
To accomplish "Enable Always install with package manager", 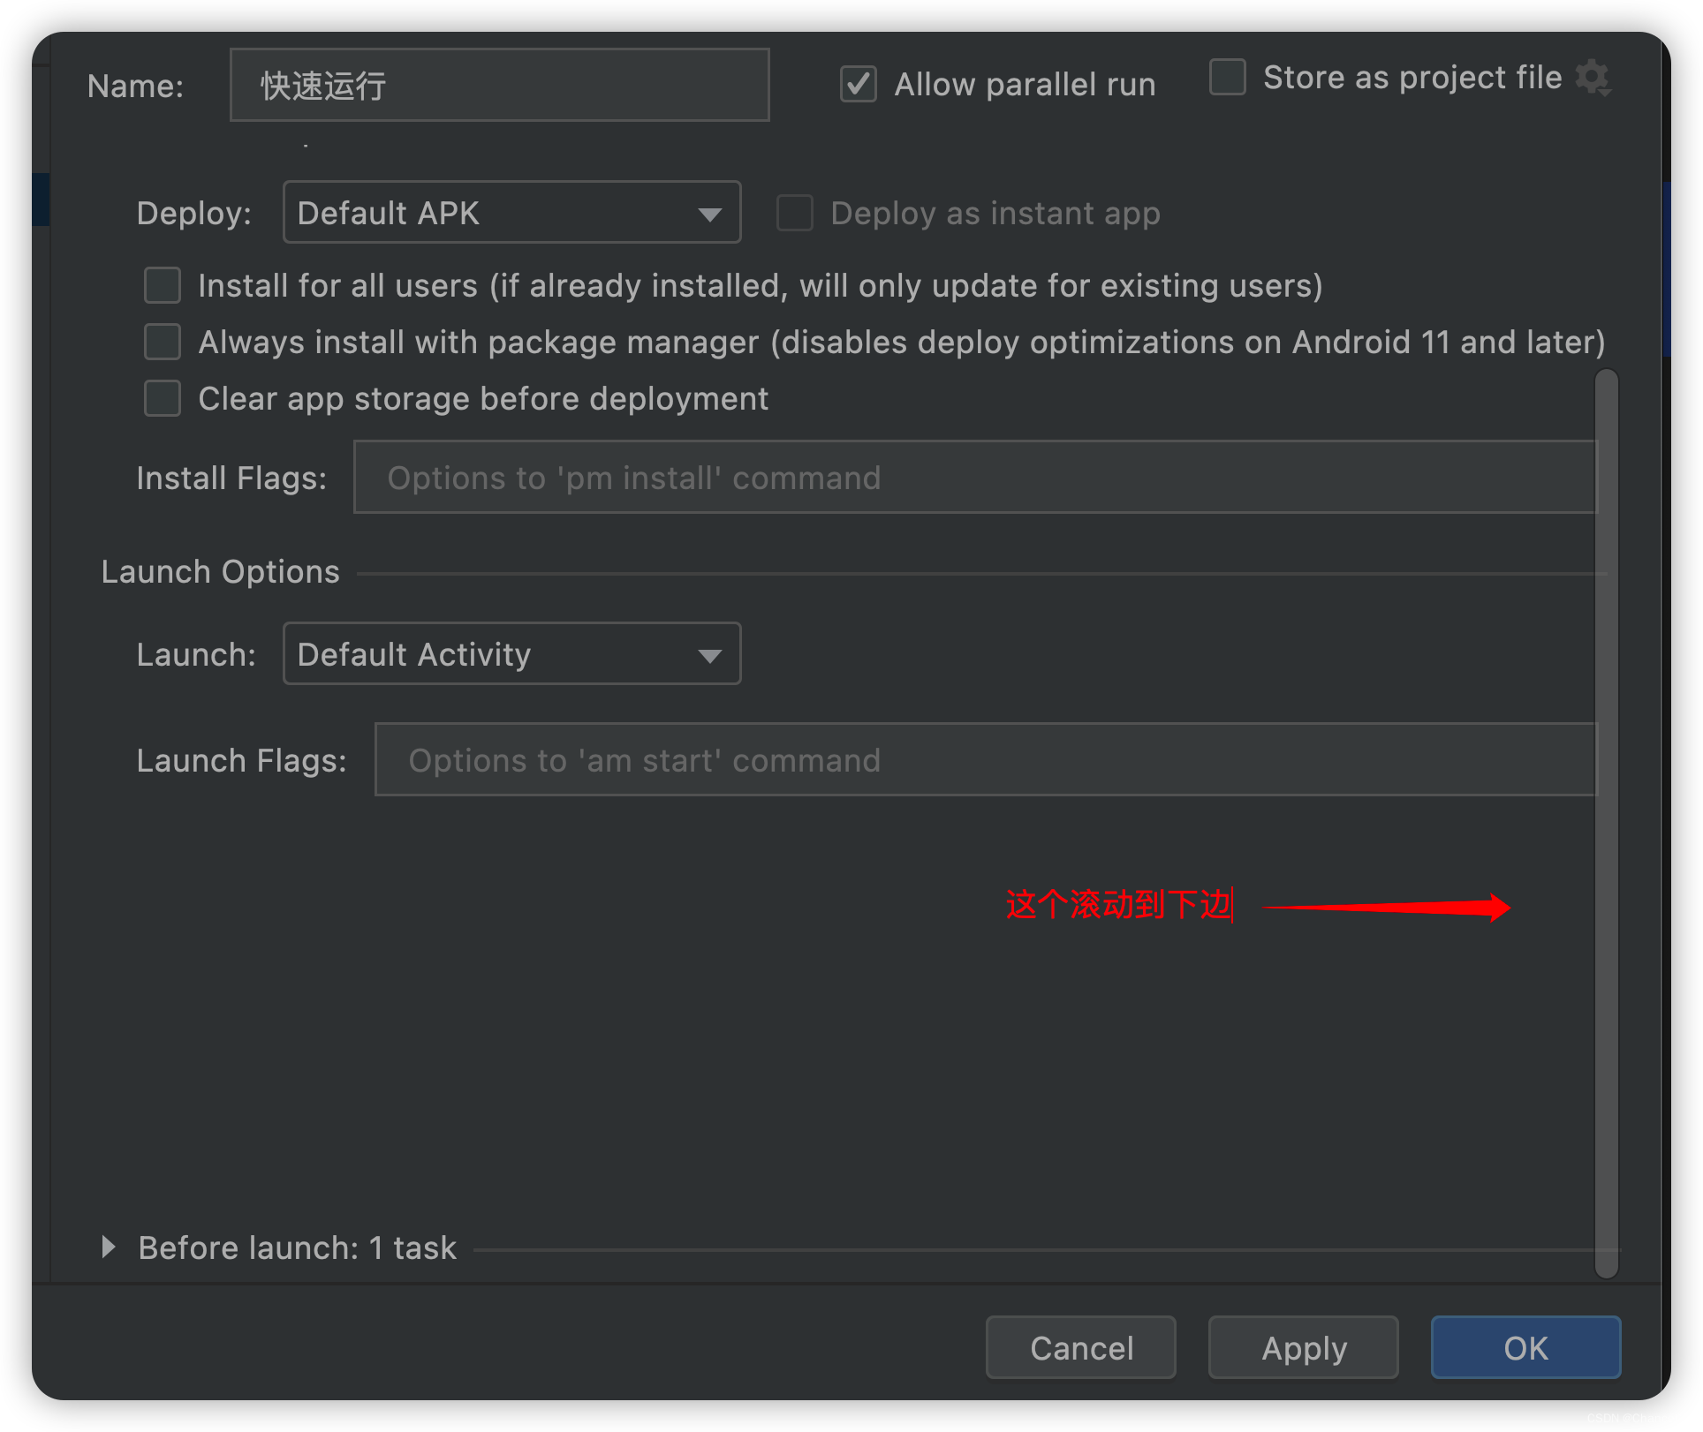I will coord(163,343).
